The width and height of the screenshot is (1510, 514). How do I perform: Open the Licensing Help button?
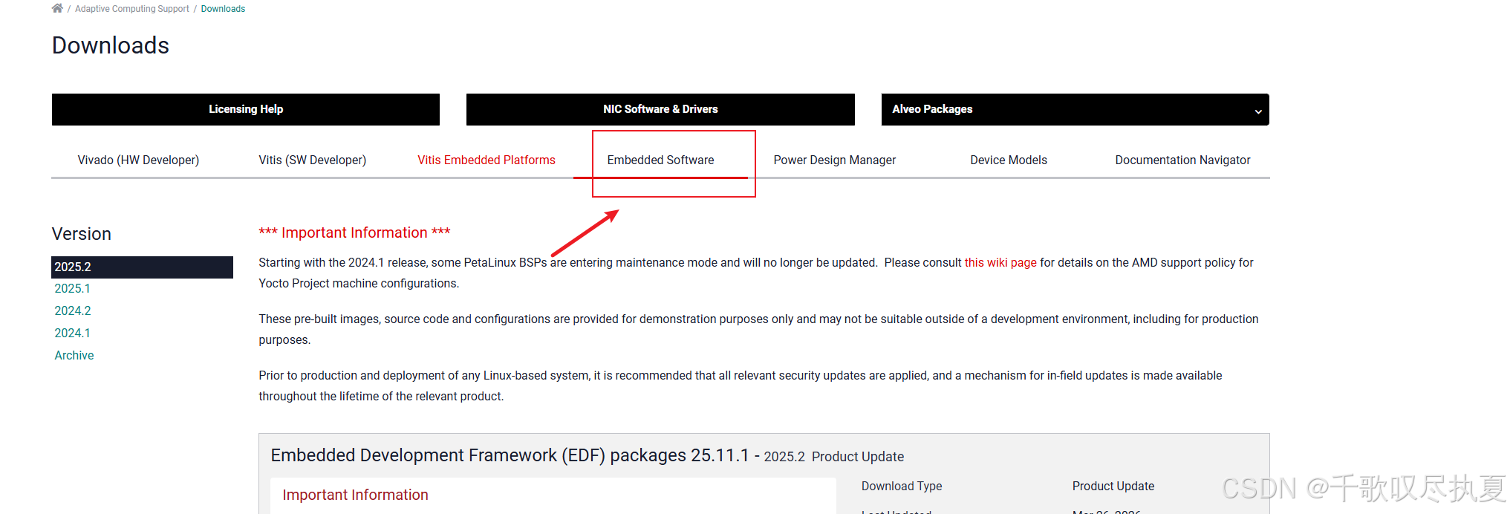[x=246, y=109]
